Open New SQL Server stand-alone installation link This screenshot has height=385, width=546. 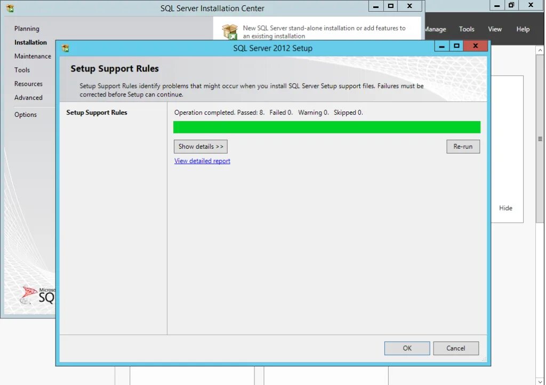pos(324,32)
